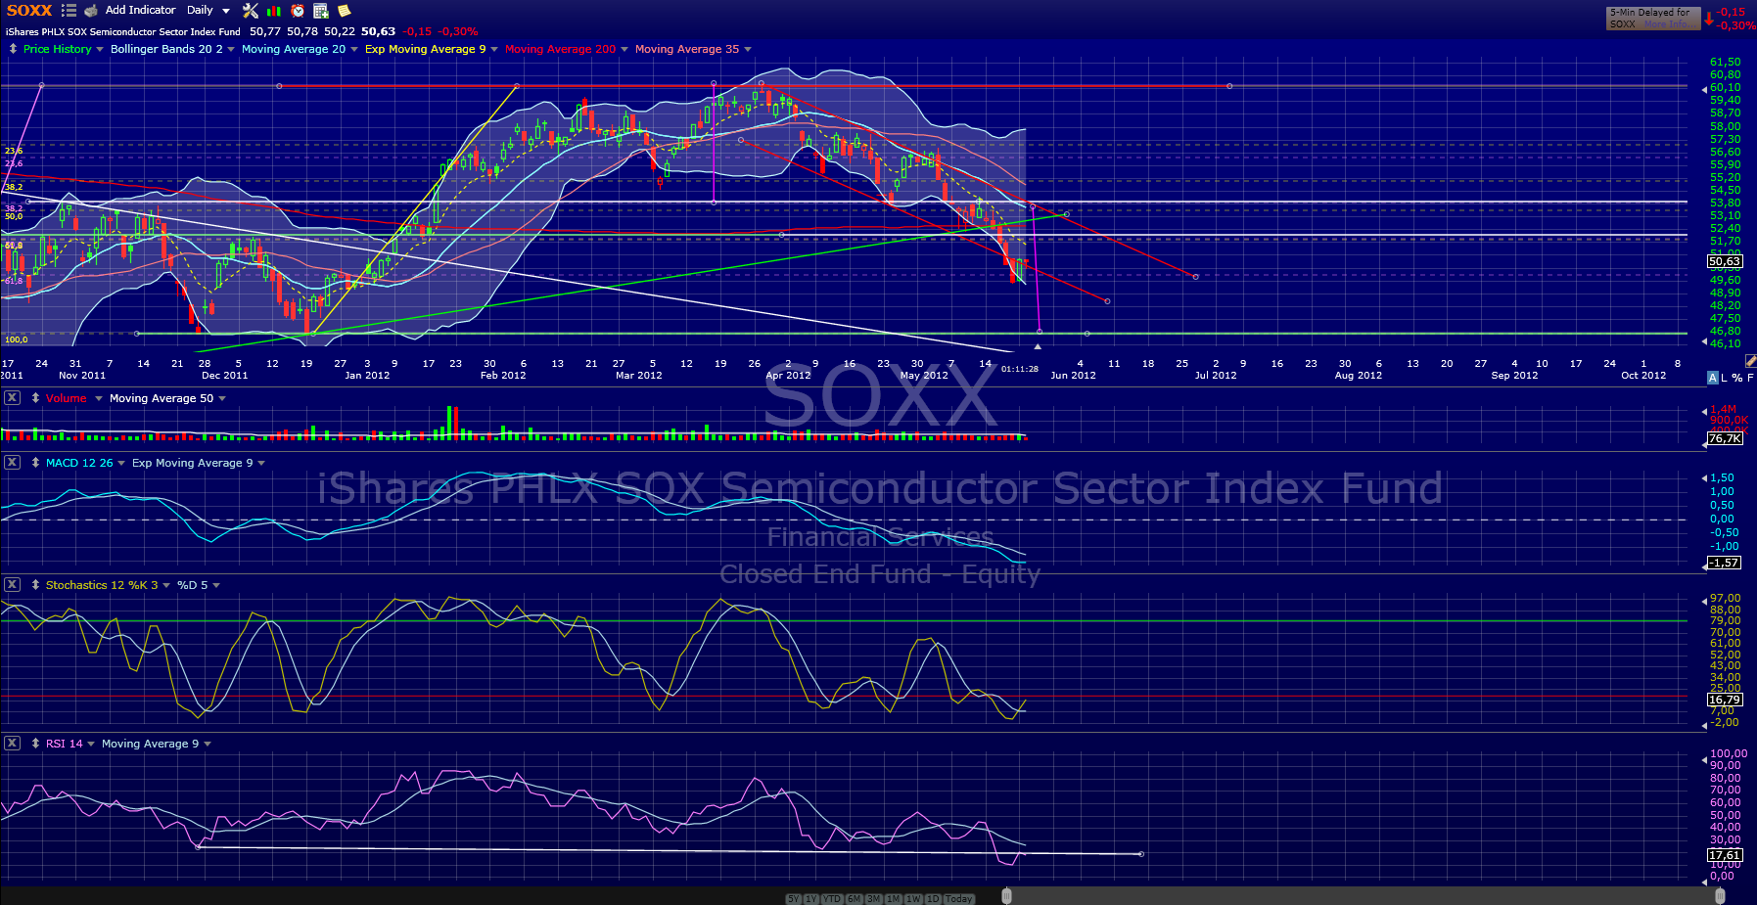Click the pencil drawing tool icon
Screen dimensions: 1757x905
[x=1750, y=361]
